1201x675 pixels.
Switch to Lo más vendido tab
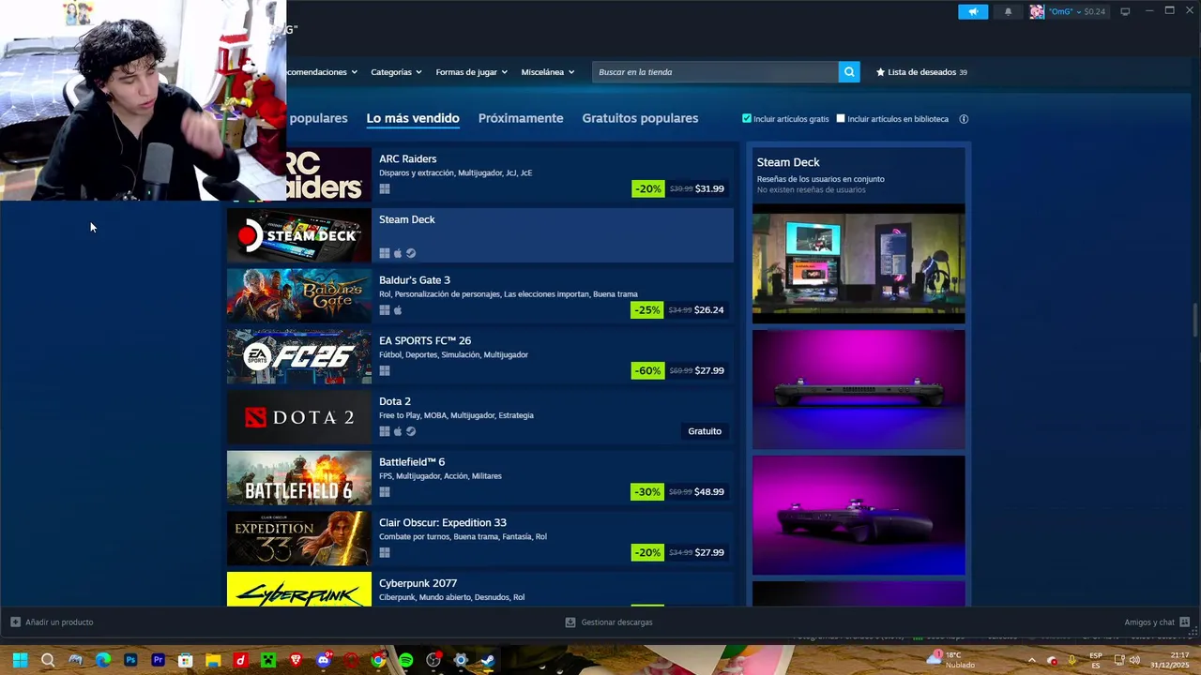[x=413, y=118]
